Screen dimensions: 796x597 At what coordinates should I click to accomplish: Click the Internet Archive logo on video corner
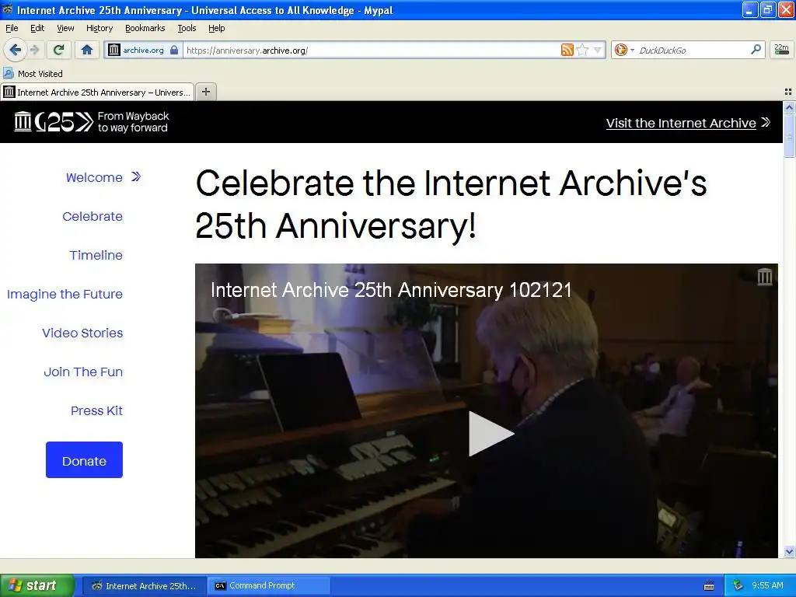(765, 277)
